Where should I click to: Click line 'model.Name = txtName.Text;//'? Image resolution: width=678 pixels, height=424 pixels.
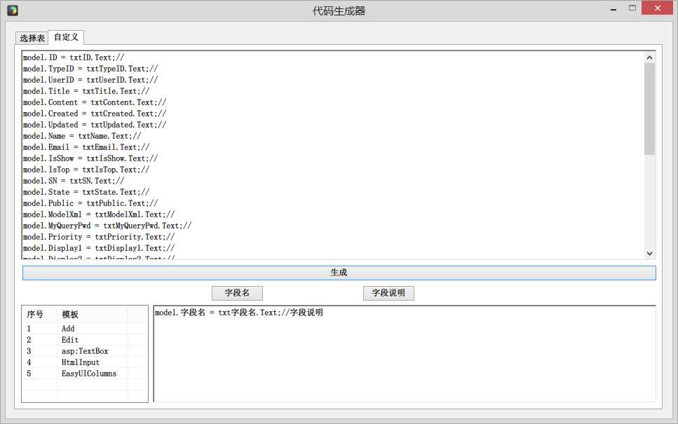pos(82,136)
